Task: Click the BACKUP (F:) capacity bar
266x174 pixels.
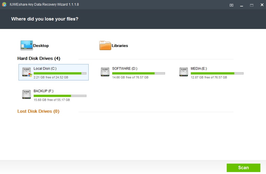Action: [x=60, y=96]
